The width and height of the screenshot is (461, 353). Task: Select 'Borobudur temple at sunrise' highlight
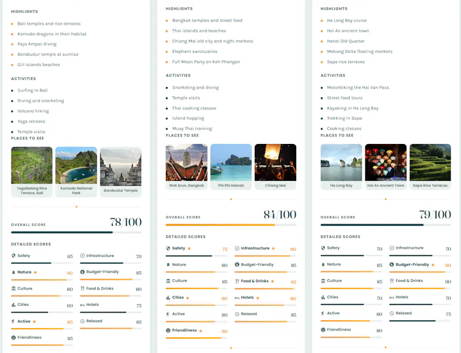click(48, 54)
